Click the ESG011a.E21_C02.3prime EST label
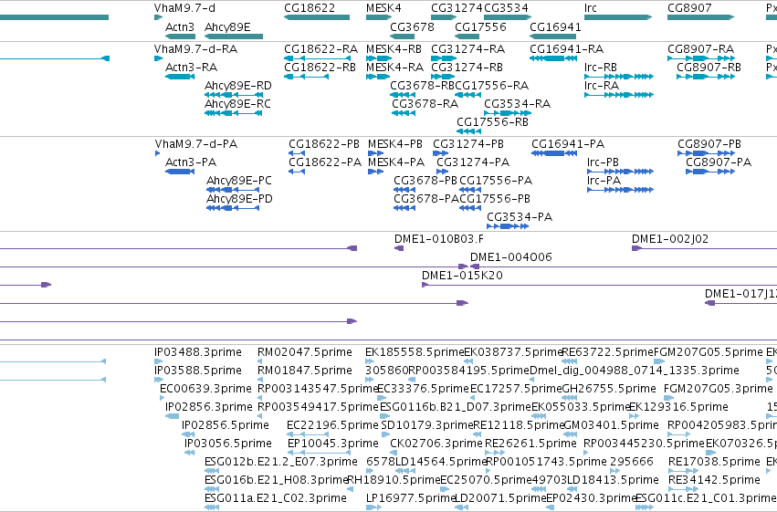This screenshot has width=777, height=512. (275, 498)
